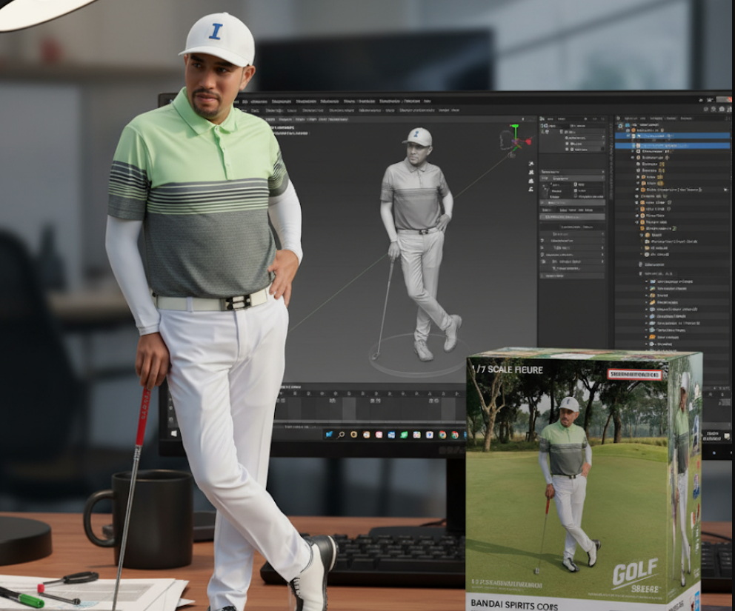This screenshot has height=611, width=735.
Task: Click the top viewport navigation icon below the gizmo
Action: coord(531,164)
